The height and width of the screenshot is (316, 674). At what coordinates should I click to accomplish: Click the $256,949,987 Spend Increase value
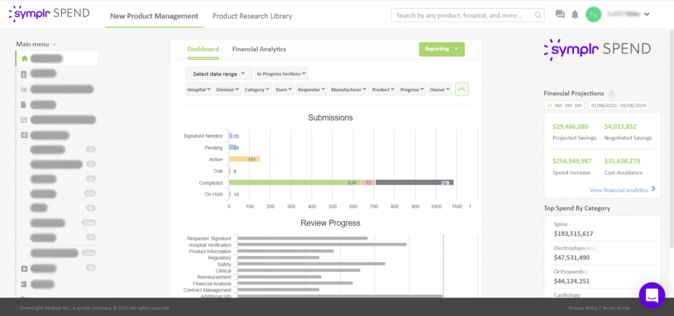tap(572, 161)
